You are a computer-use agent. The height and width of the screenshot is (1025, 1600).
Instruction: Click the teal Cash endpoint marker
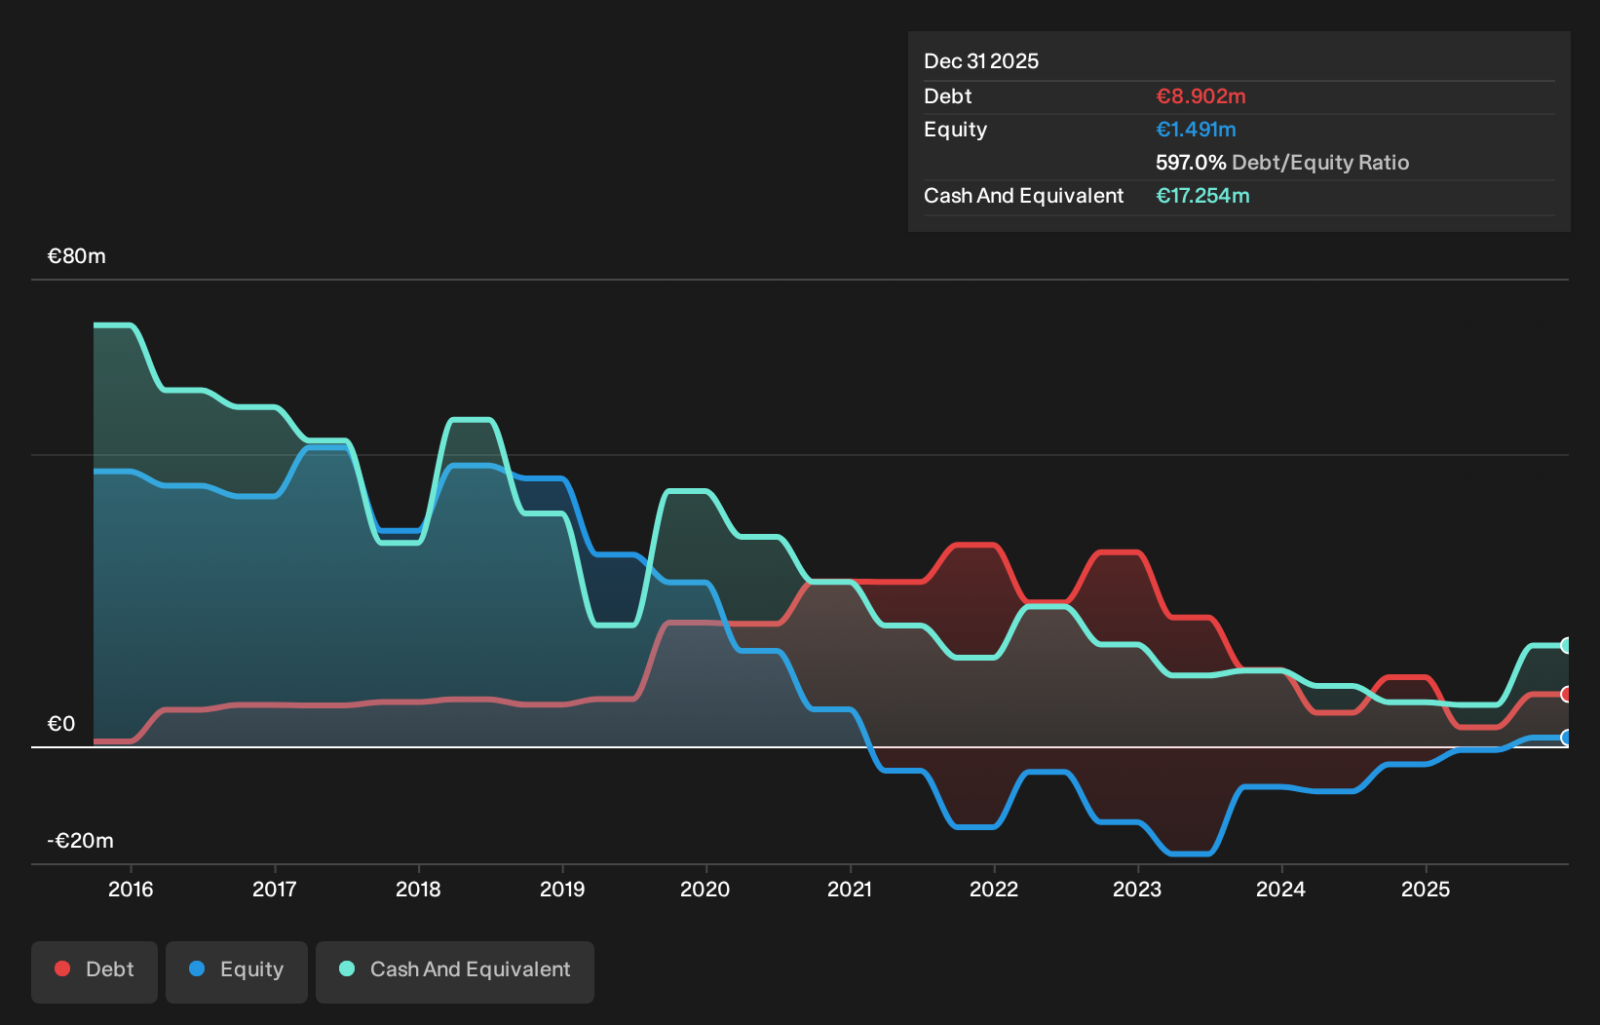tap(1566, 645)
